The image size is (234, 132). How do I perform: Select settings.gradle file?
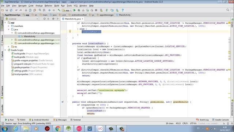pos(27,71)
